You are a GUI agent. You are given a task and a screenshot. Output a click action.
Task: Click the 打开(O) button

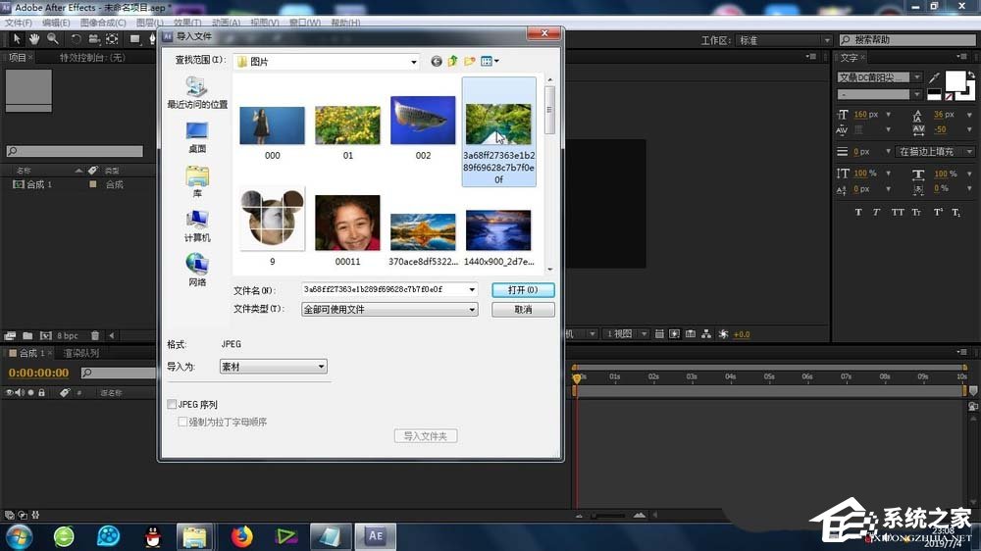523,290
